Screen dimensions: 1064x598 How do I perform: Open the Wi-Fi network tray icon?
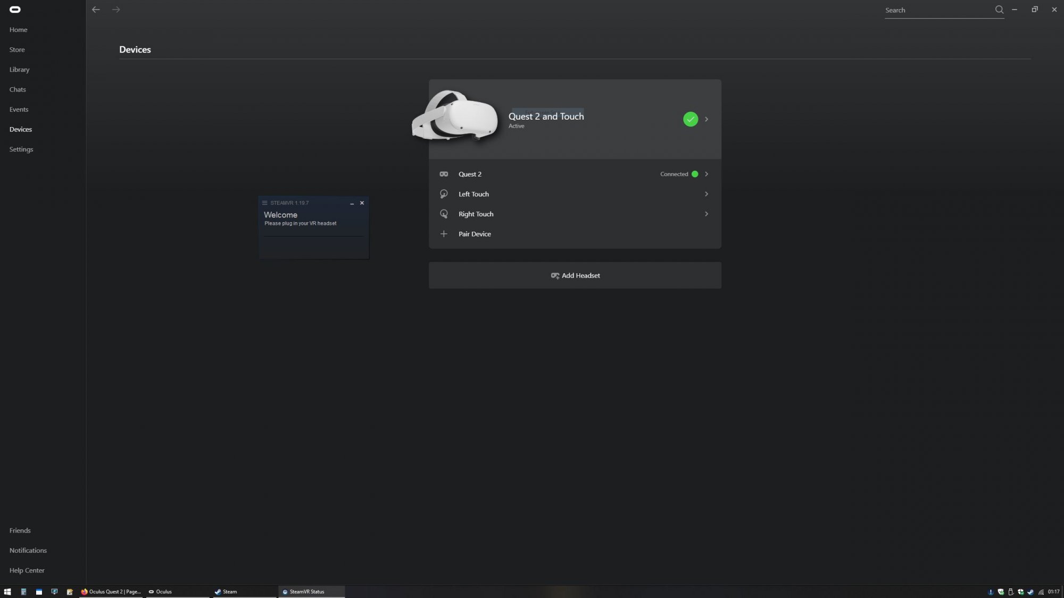coord(1041,592)
